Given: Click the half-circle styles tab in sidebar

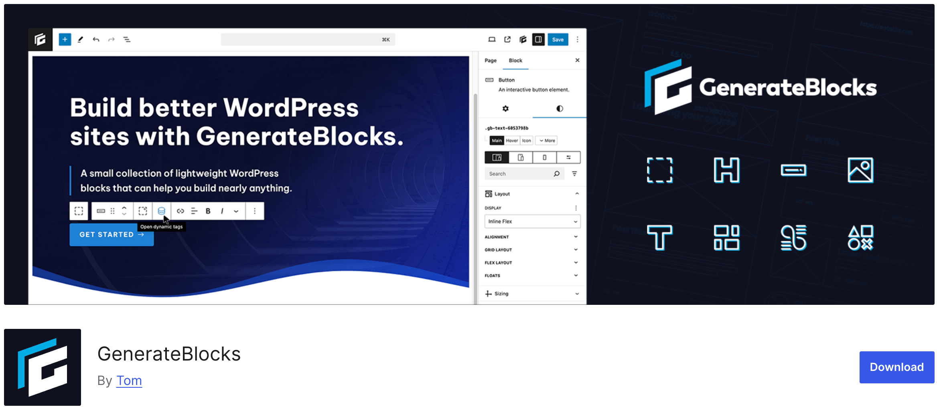Looking at the screenshot, I should pos(560,109).
